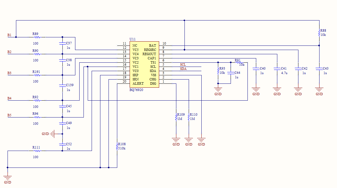The width and height of the screenshot is (337, 188).
Task: Click the SRP pin label
Action: coord(135,75)
